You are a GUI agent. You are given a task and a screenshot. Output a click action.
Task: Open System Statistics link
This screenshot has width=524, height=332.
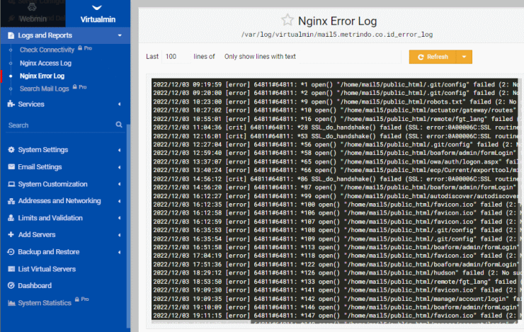click(45, 303)
